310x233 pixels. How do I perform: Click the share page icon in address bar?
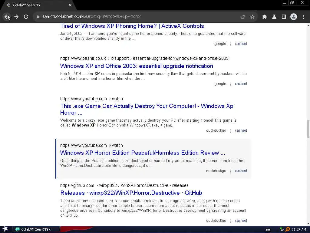click(243, 17)
